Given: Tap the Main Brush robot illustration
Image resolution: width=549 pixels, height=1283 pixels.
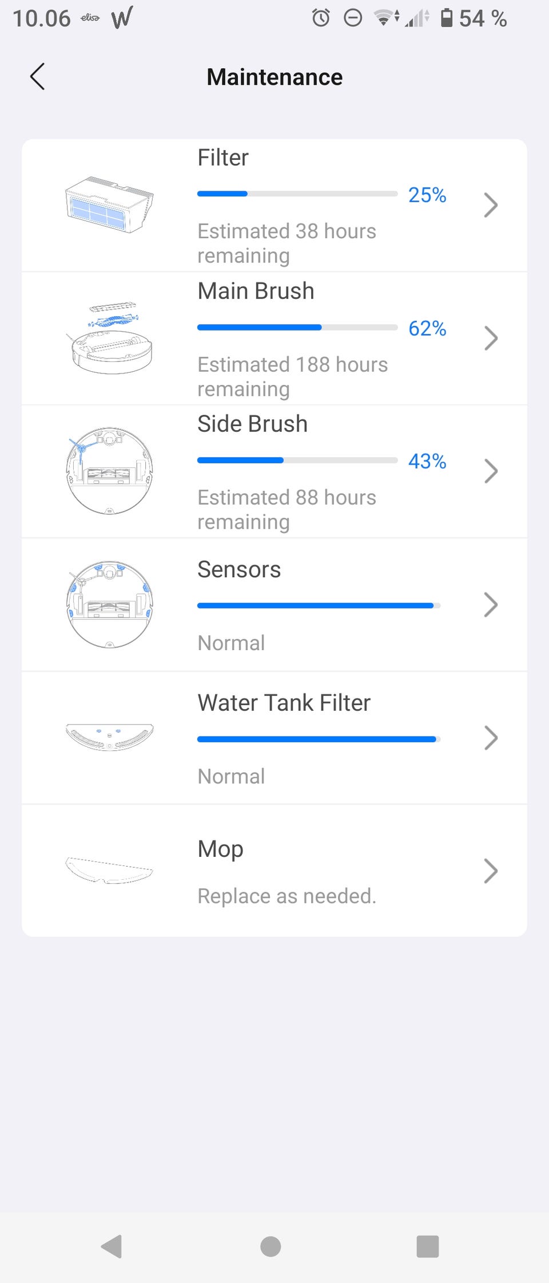Looking at the screenshot, I should click(109, 338).
